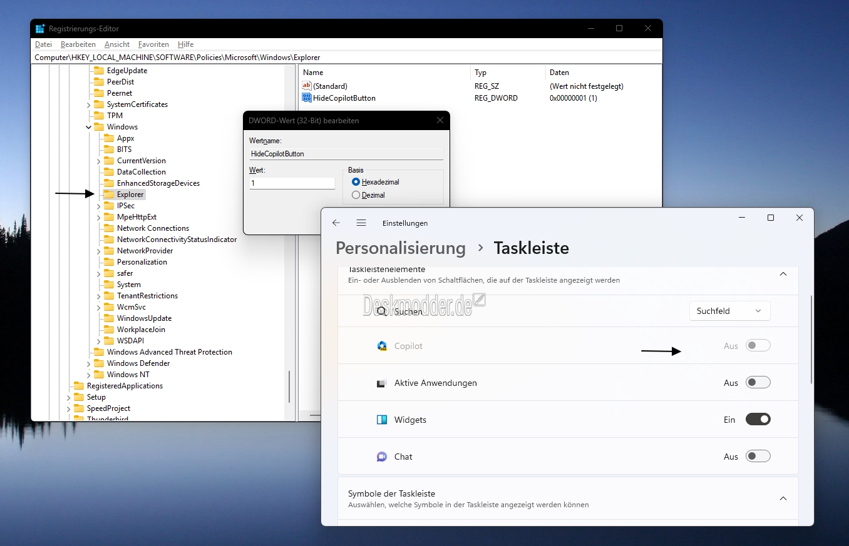Click the PeerDist folder icon
Screen dimensions: 849x546
[x=99, y=82]
